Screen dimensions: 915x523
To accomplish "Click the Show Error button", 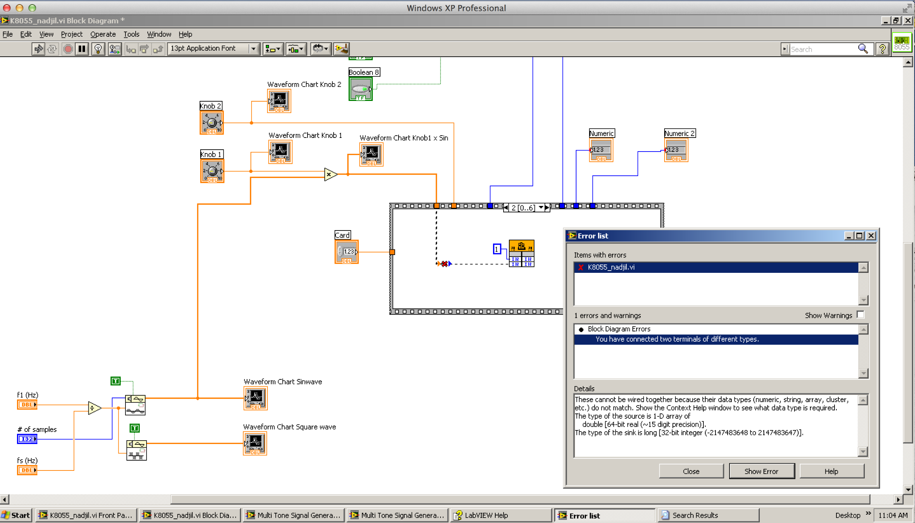I will tap(761, 471).
